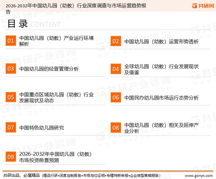Open chapter 全球幼儿园（幼教）行业发展现状及借鉴
The image size is (216, 179).
point(162,69)
